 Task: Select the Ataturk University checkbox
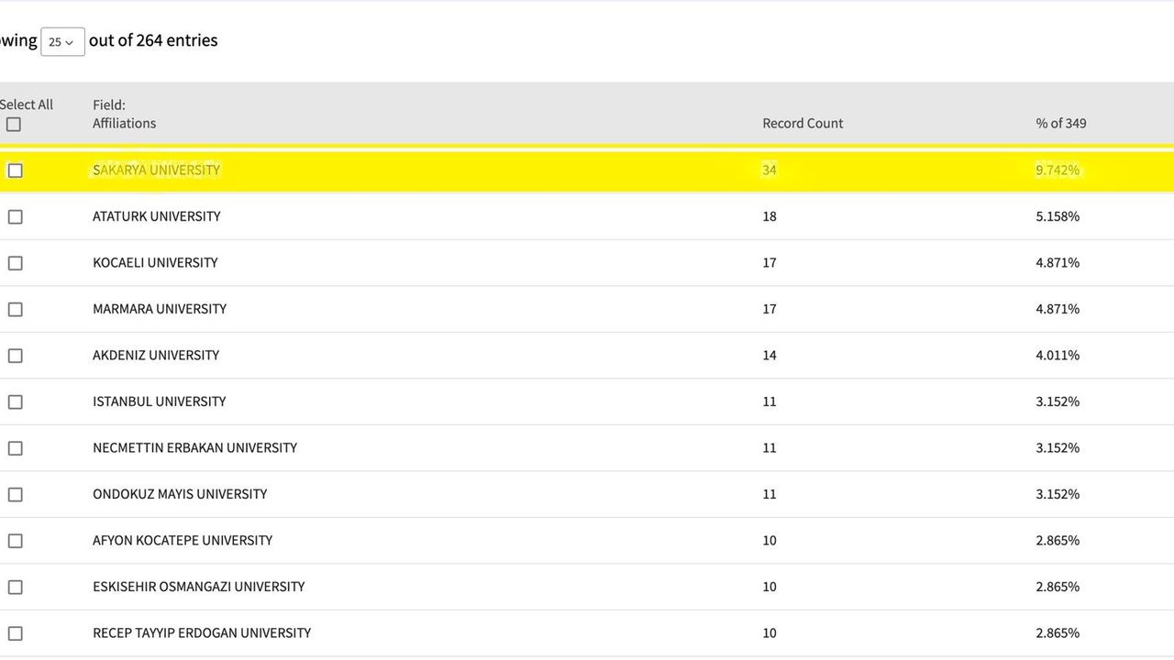point(15,217)
